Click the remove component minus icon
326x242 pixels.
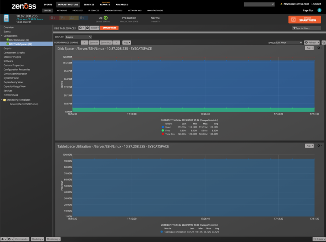(x=87, y=28)
